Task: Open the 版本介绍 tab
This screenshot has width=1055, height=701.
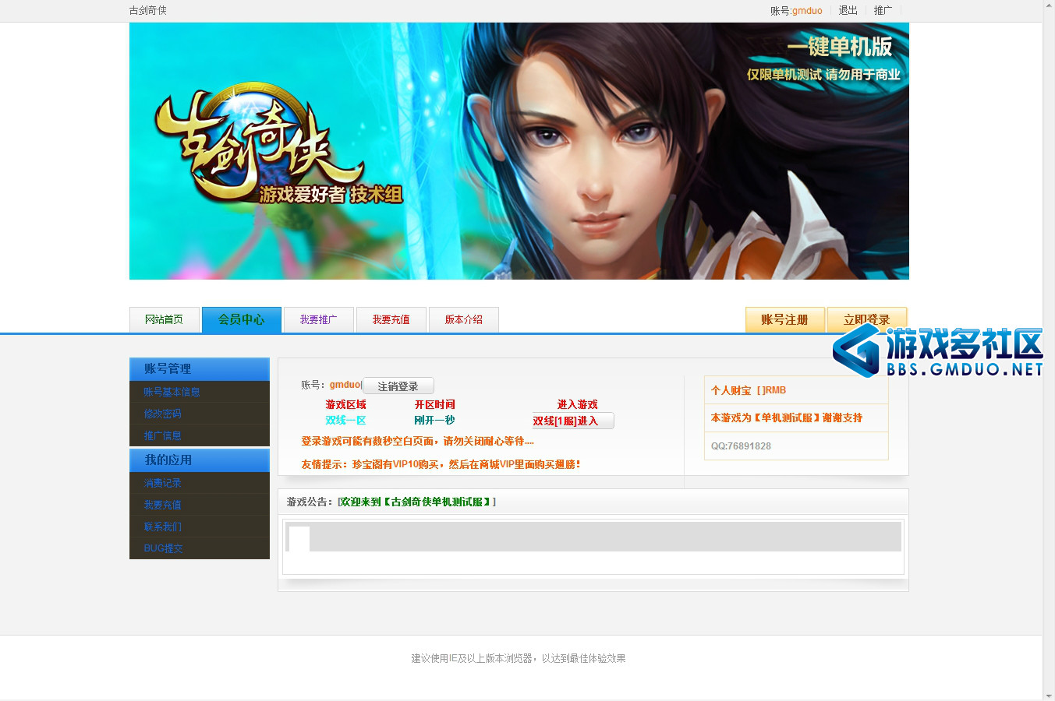Action: [463, 319]
